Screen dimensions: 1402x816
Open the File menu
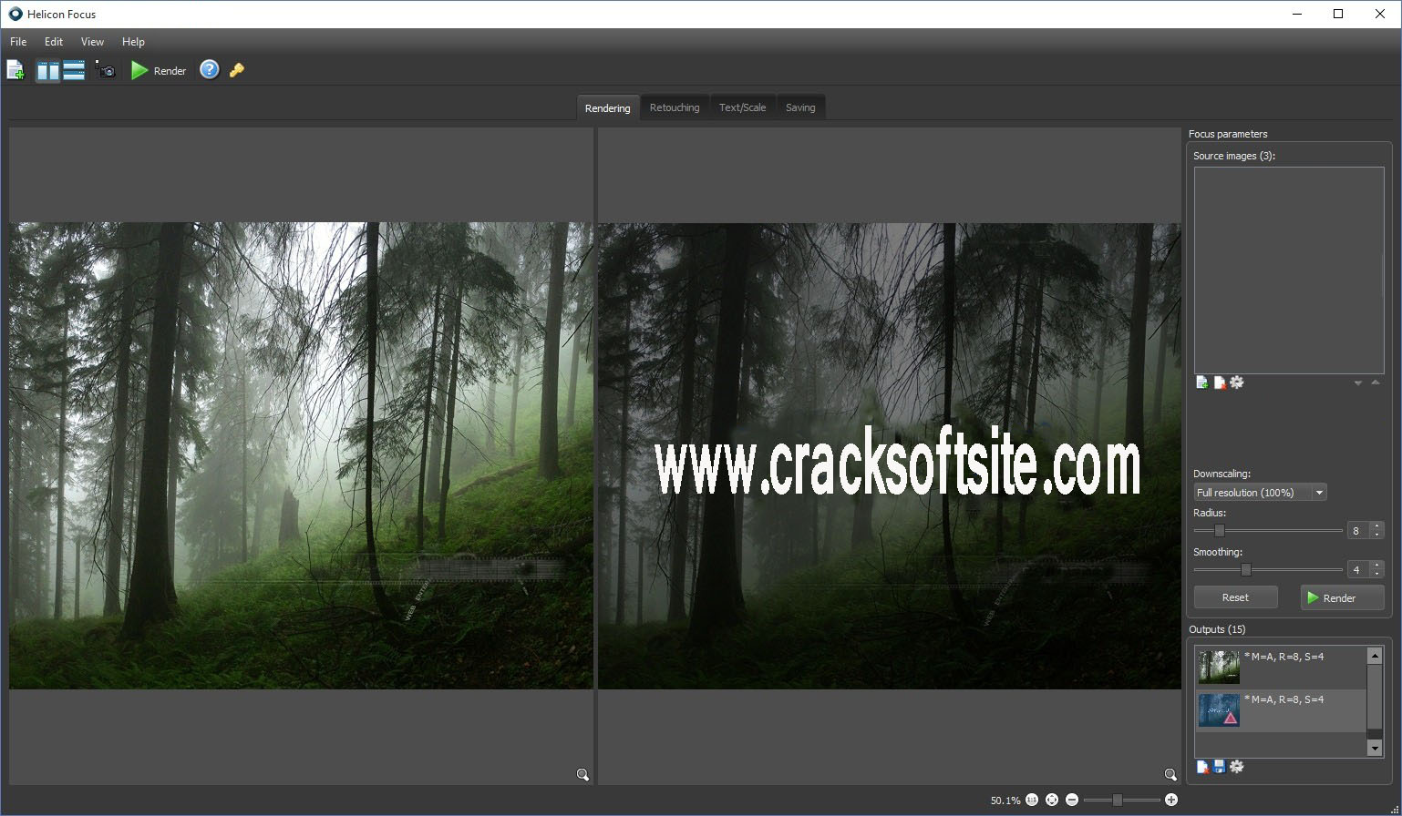[x=18, y=42]
